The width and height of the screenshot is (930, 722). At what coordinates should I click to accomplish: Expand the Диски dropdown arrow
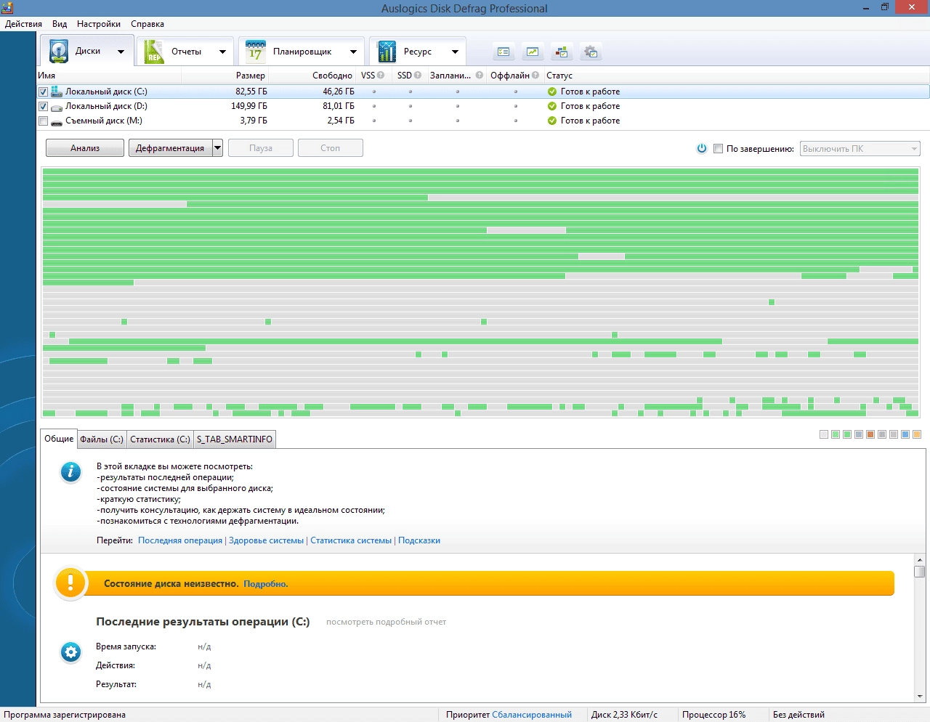pos(121,52)
